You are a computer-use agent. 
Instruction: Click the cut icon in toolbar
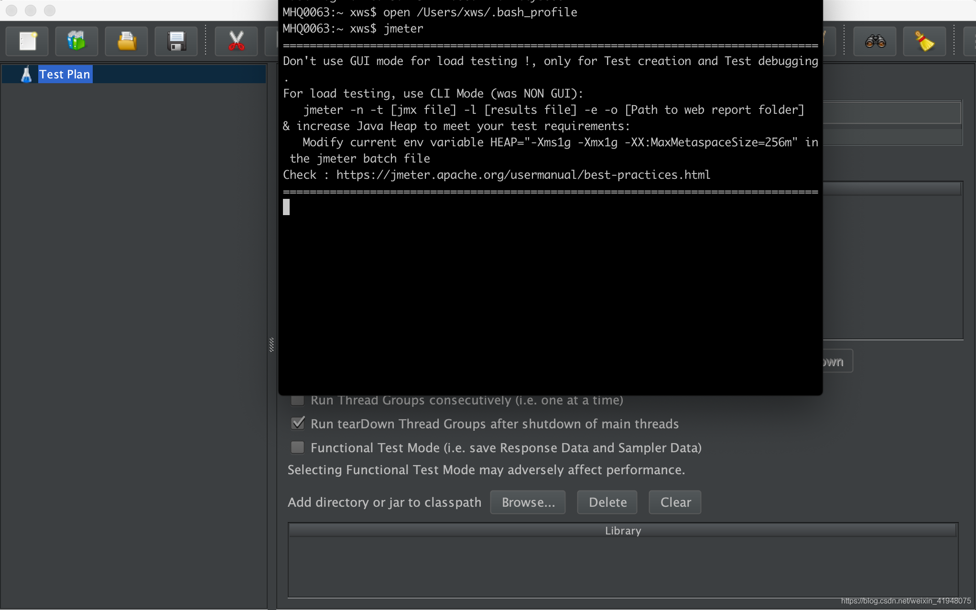[x=237, y=41]
